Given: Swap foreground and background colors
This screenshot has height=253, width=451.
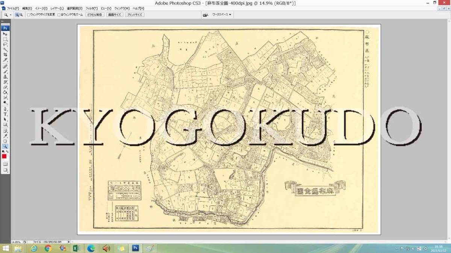Looking at the screenshot, I should coord(8,151).
